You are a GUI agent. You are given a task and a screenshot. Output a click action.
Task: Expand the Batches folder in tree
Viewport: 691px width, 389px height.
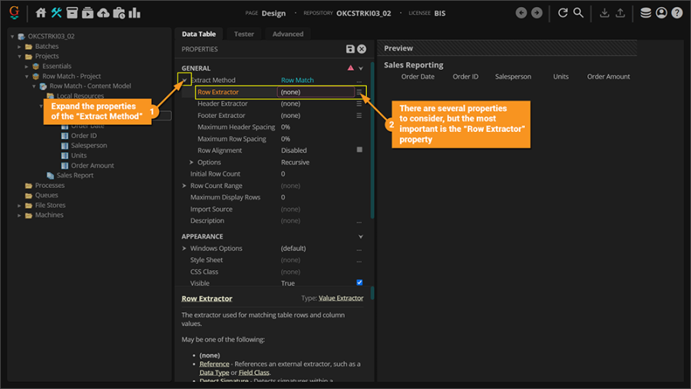click(x=19, y=47)
